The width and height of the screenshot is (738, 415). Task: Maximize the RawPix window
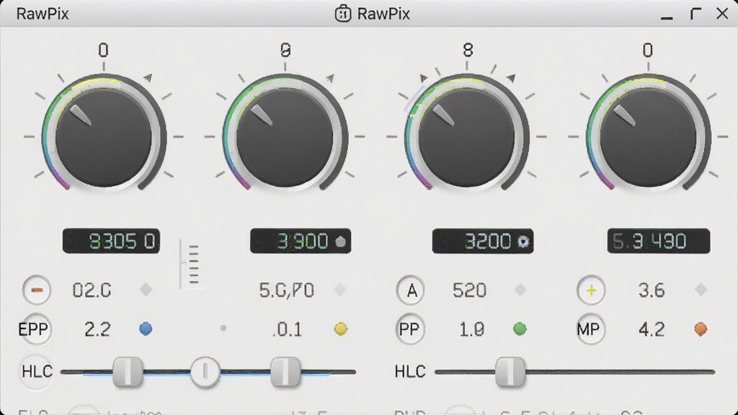[x=695, y=14]
